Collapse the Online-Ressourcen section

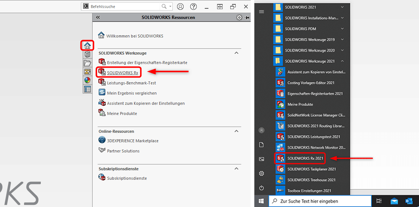coord(236,131)
